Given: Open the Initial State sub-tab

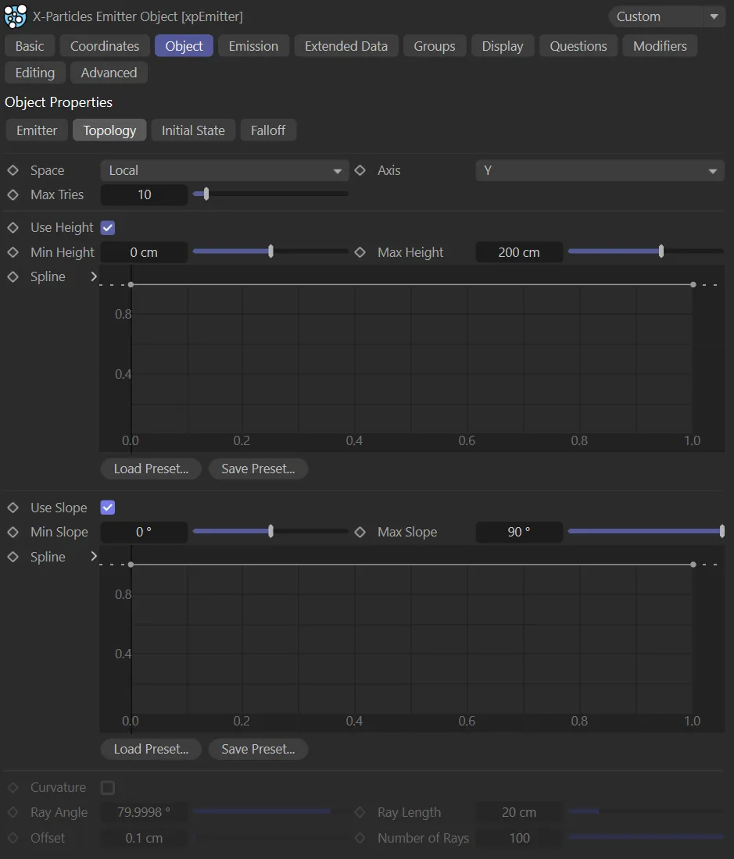Looking at the screenshot, I should coord(193,130).
